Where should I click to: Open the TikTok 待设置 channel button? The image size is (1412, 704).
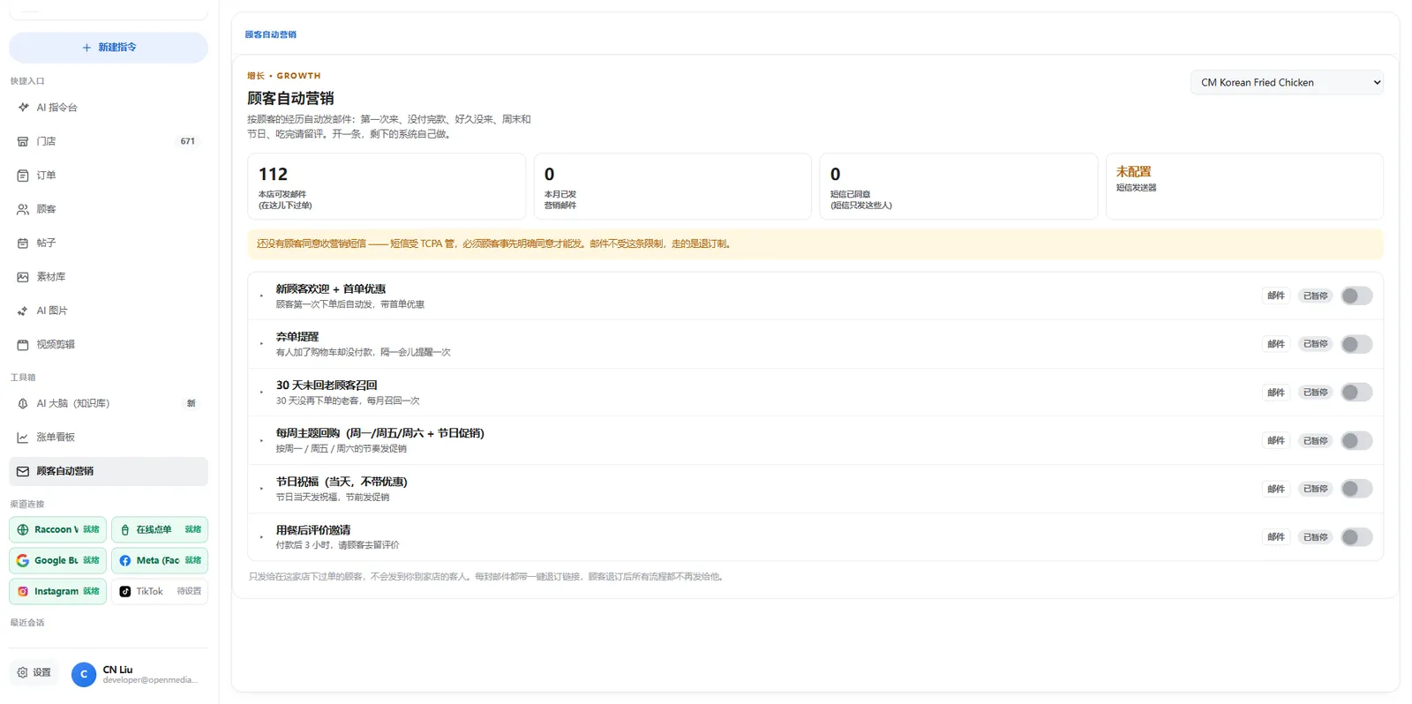160,591
